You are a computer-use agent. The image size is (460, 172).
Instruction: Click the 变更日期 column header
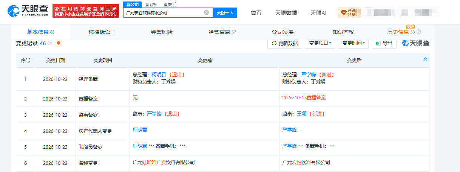[56, 60]
